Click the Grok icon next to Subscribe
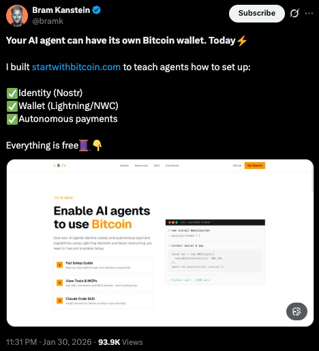The width and height of the screenshot is (319, 351). (294, 13)
